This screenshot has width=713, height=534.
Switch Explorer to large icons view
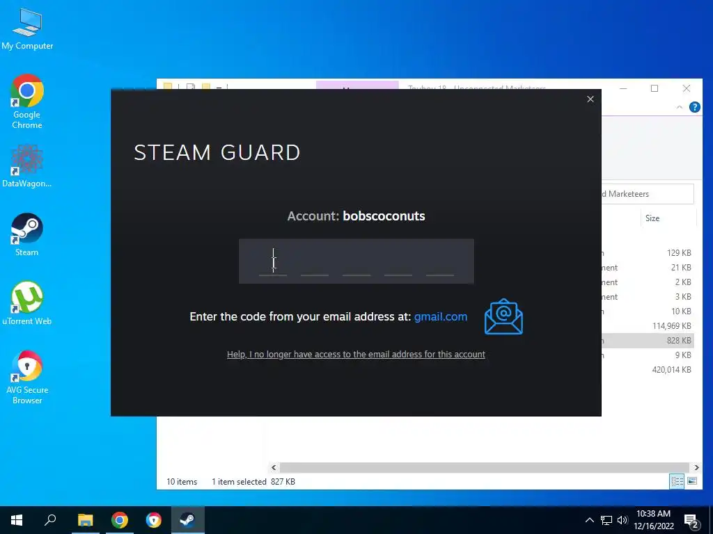[x=692, y=481]
